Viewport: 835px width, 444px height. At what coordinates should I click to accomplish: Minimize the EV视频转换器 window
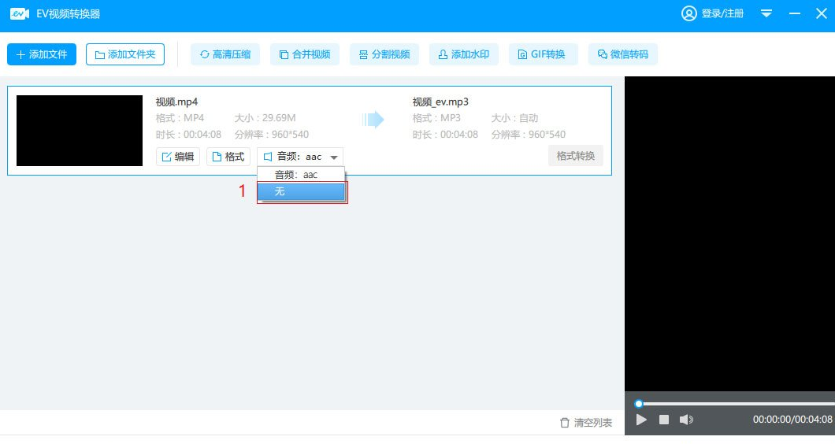tap(795, 13)
